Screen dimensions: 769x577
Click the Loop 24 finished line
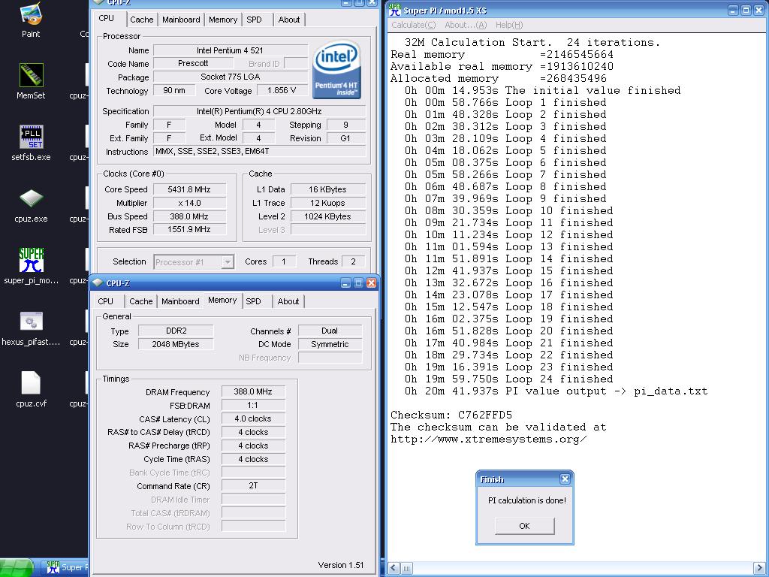(x=508, y=379)
